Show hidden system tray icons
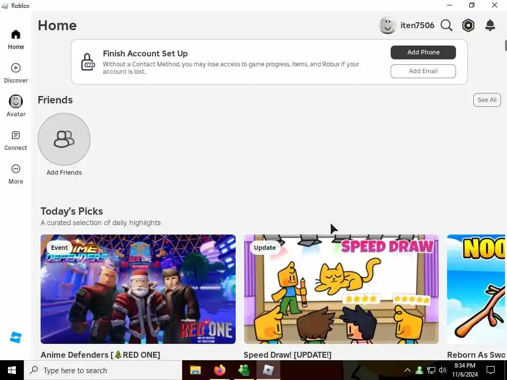This screenshot has width=507, height=380. click(407, 370)
